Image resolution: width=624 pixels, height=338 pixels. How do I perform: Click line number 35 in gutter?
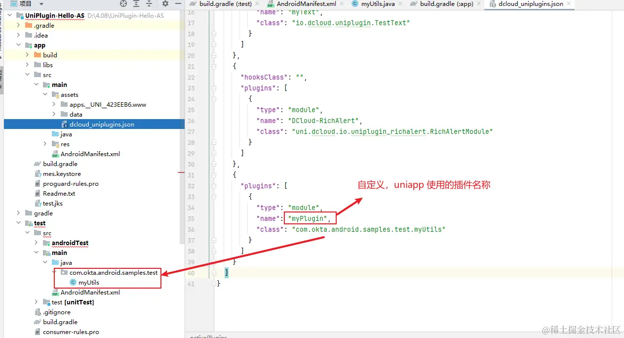(191, 218)
